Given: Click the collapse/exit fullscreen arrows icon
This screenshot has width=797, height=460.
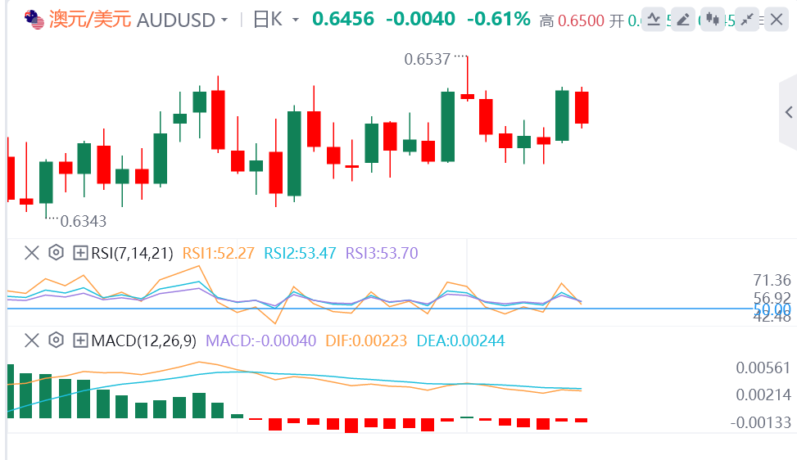Looking at the screenshot, I should pyautogui.click(x=747, y=20).
